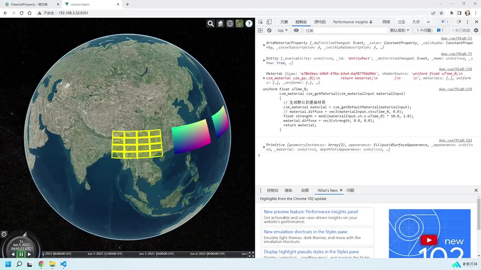The height and width of the screenshot is (270, 481).
Task: Bookmark this page with star icon
Action: [x=442, y=13]
